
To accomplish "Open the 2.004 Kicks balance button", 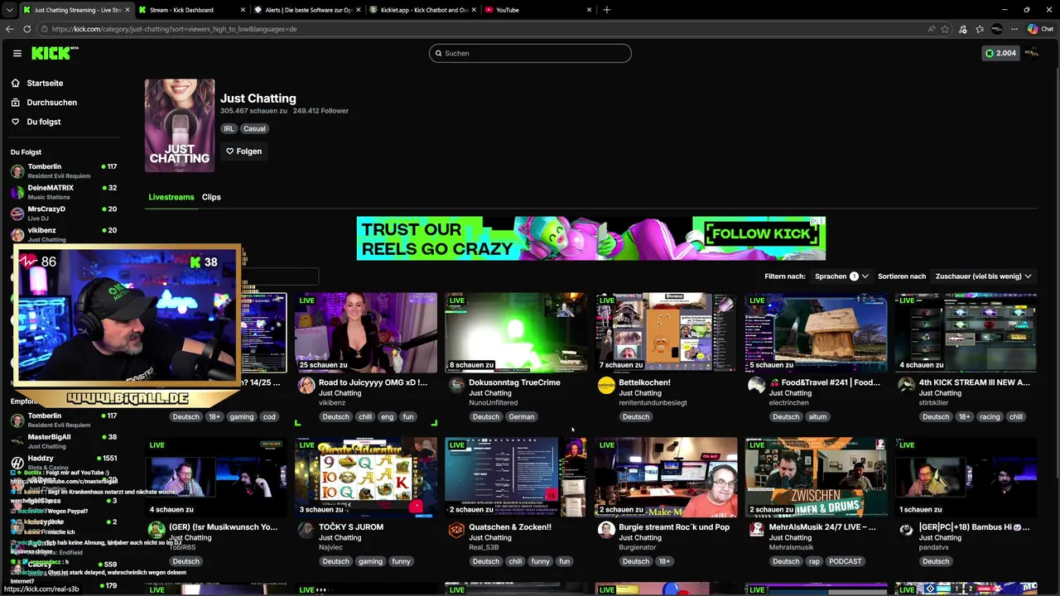I will [x=1000, y=53].
